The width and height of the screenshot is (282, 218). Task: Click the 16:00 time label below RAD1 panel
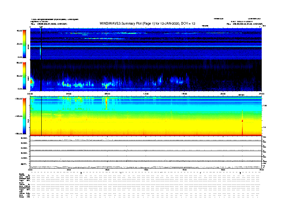pyautogui.click(x=184, y=94)
